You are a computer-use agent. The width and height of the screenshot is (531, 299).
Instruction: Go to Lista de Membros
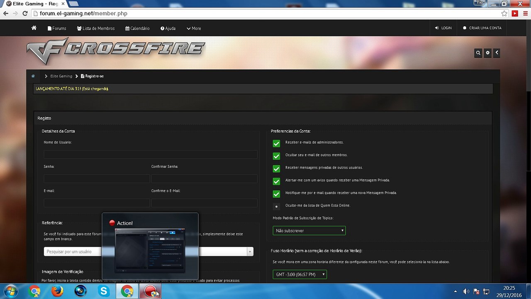tap(96, 28)
